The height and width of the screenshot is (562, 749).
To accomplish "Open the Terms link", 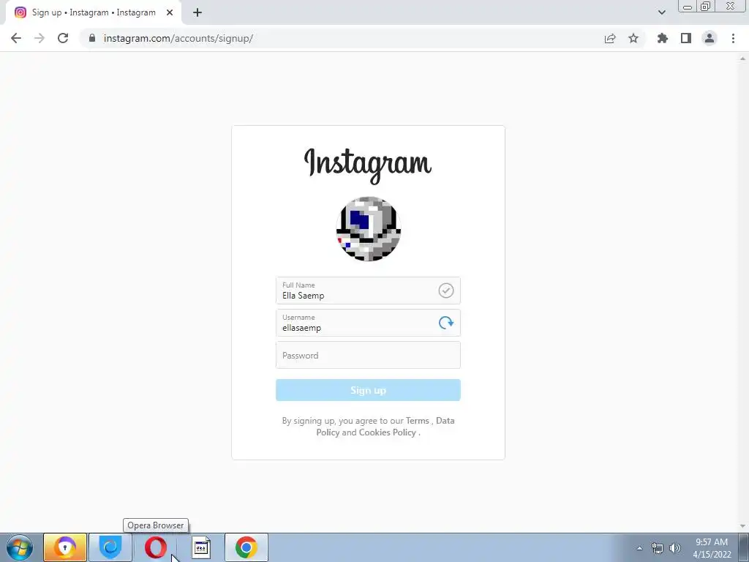I will point(418,421).
